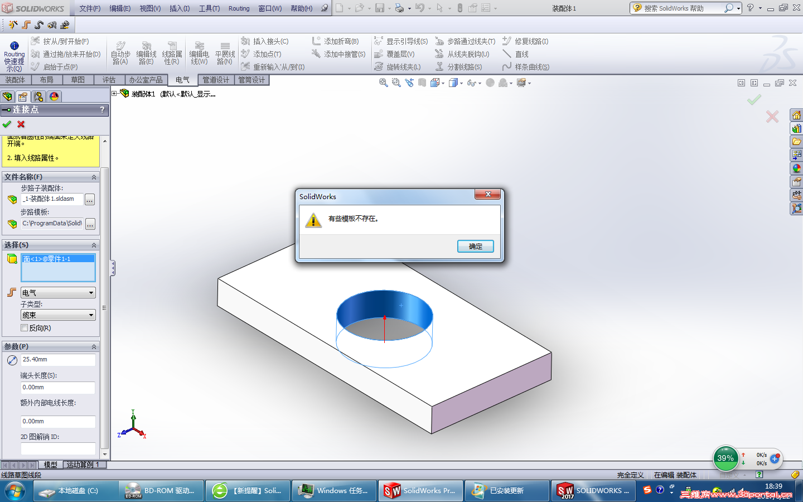The image size is (803, 502).
Task: Select 直线 (Line) sketch tool
Action: click(x=515, y=54)
